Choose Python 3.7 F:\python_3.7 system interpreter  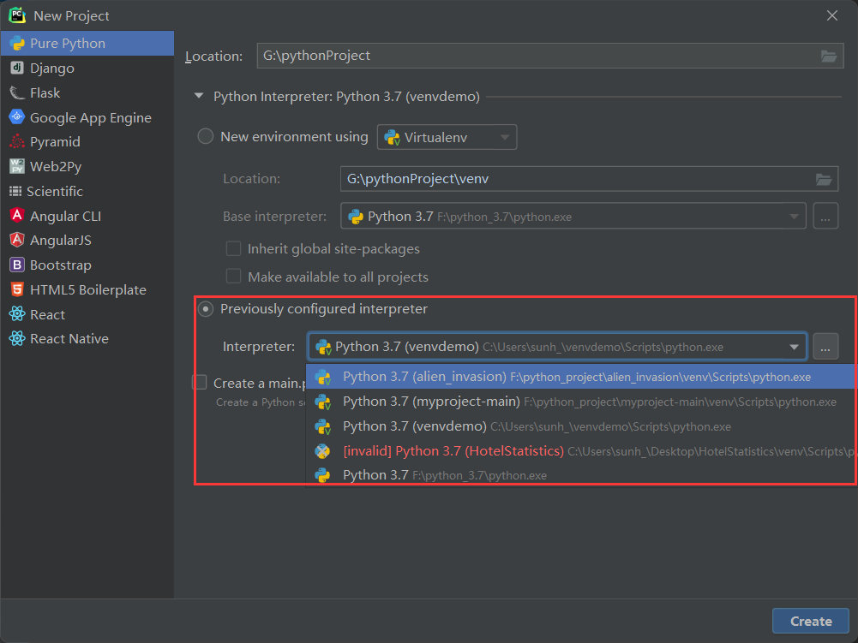click(582, 475)
